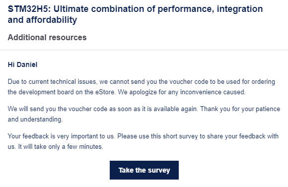The height and width of the screenshot is (187, 288).
Task: Click the word performance in the title
Action: (x=186, y=9)
